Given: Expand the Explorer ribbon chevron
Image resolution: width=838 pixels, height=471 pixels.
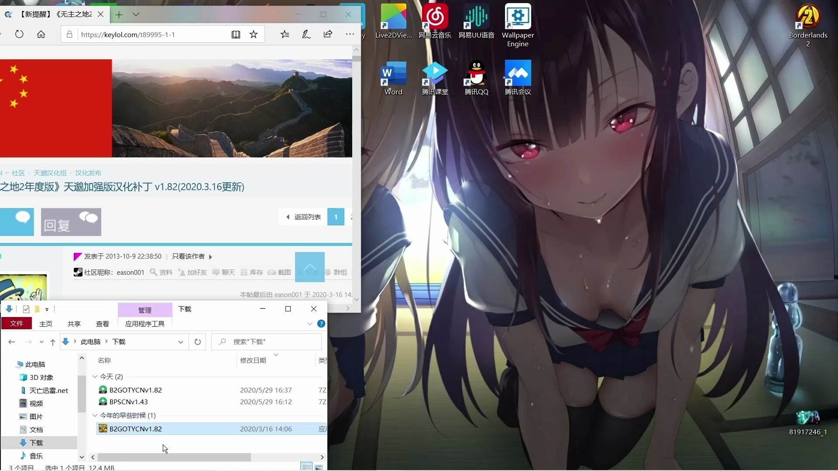Looking at the screenshot, I should pyautogui.click(x=310, y=324).
